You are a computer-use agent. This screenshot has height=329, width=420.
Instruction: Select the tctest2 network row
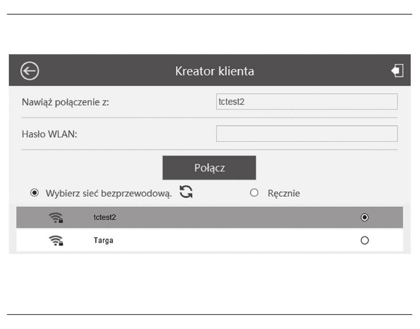pyautogui.click(x=210, y=217)
